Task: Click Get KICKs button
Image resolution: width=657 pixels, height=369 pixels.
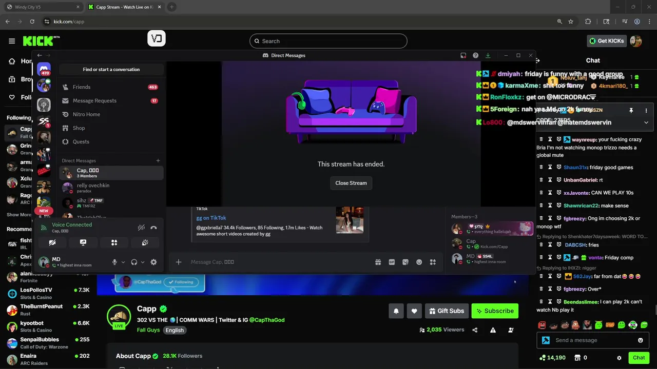Action: tap(607, 41)
